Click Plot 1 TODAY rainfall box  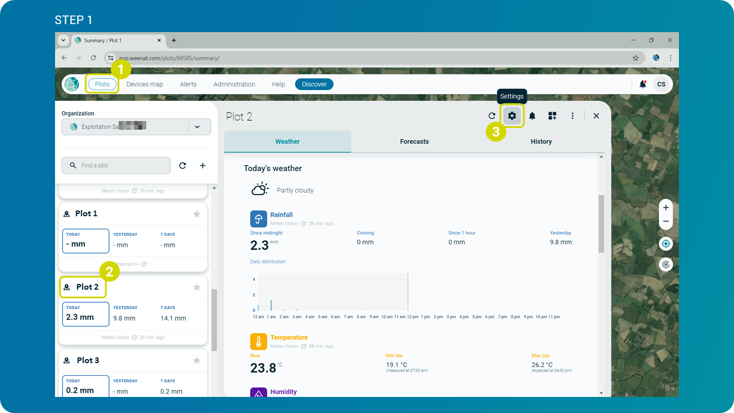click(85, 241)
